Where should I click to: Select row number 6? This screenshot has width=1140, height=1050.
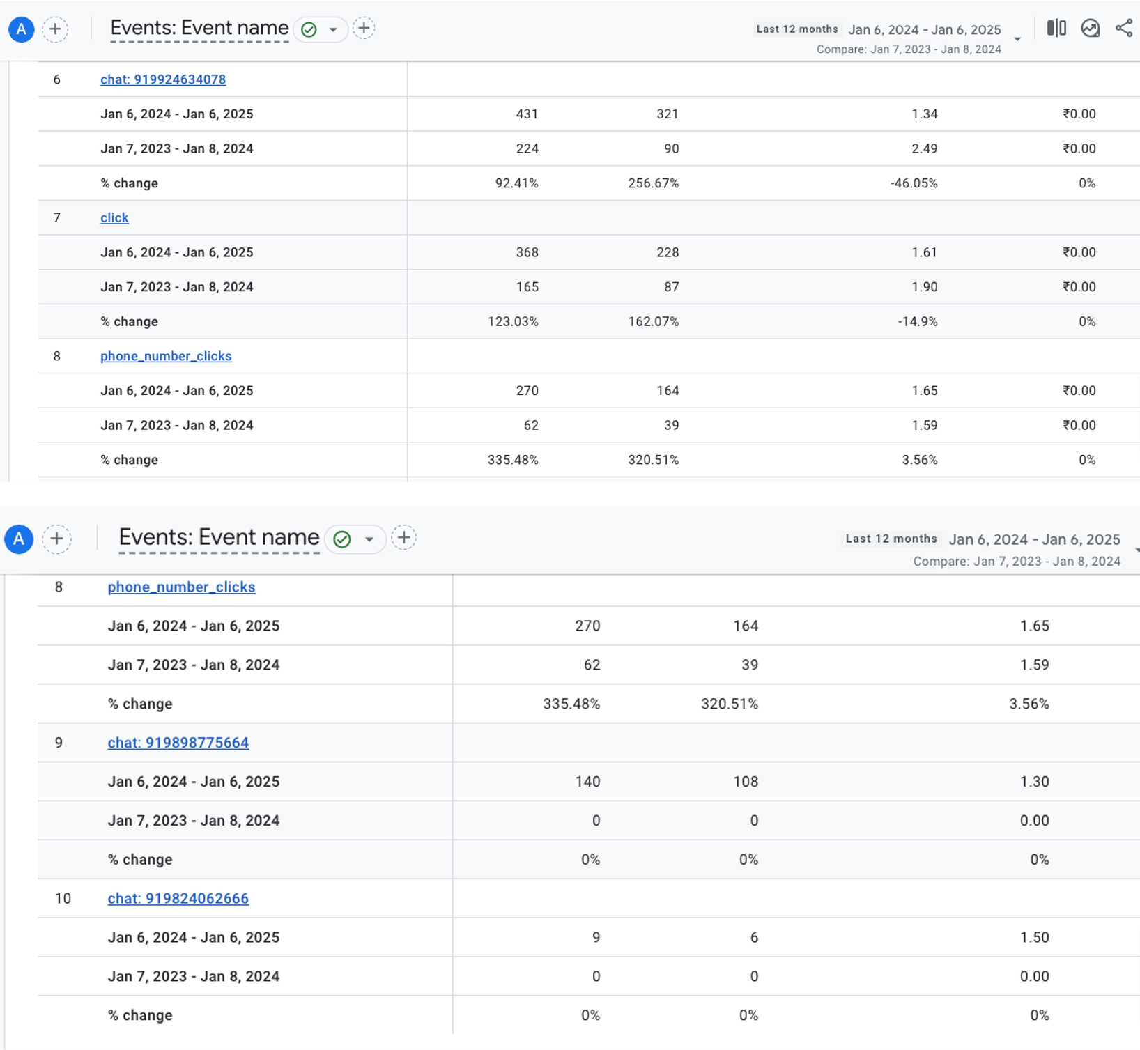click(57, 79)
